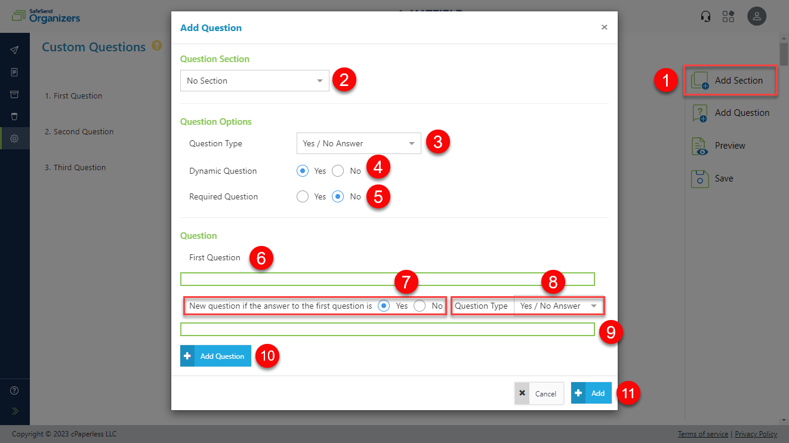Enable Required Question by selecting Yes
Image resolution: width=789 pixels, height=443 pixels.
[303, 196]
